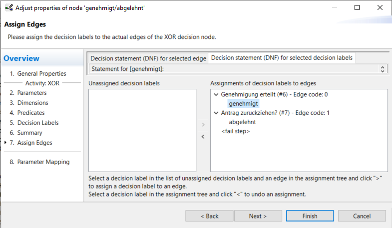Select the 'genehmigt' decision label
This screenshot has width=392, height=228.
click(243, 104)
